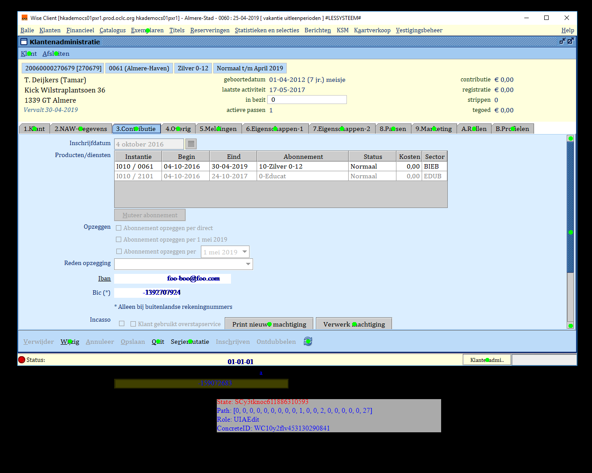Viewport: 592px width, 473px height.
Task: Tick 'Abonnement opzeggen per' custom date checkbox
Action: (x=119, y=251)
